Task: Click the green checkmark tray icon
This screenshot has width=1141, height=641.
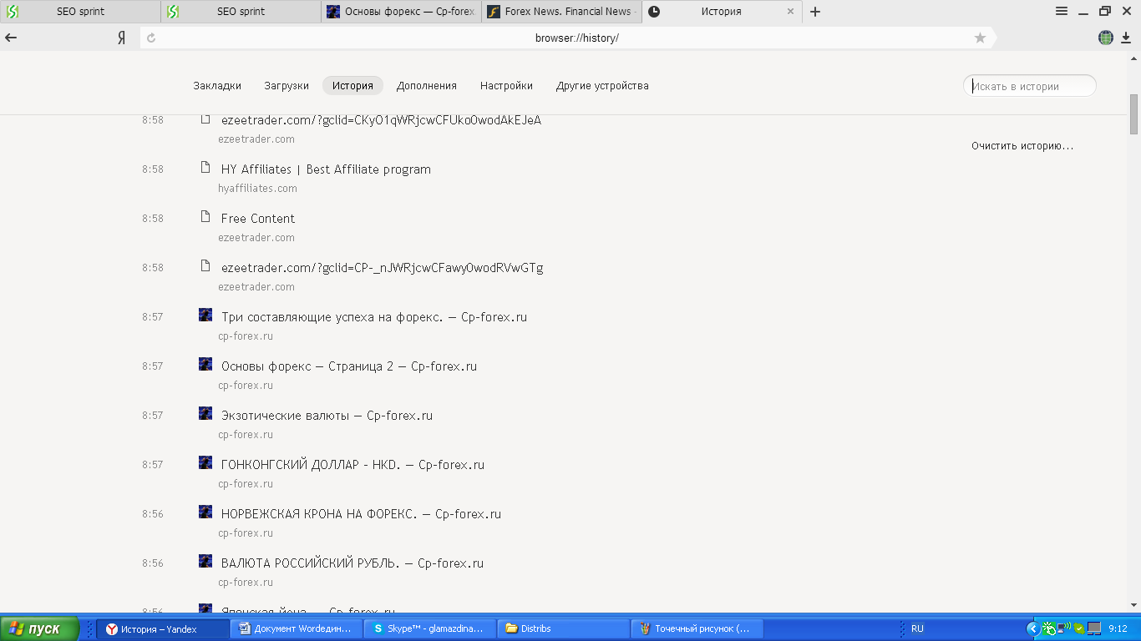Action: [x=1079, y=628]
